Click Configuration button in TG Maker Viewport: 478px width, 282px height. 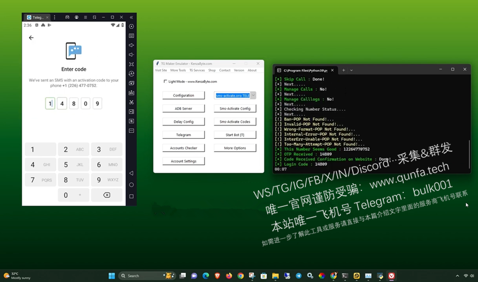coord(184,95)
